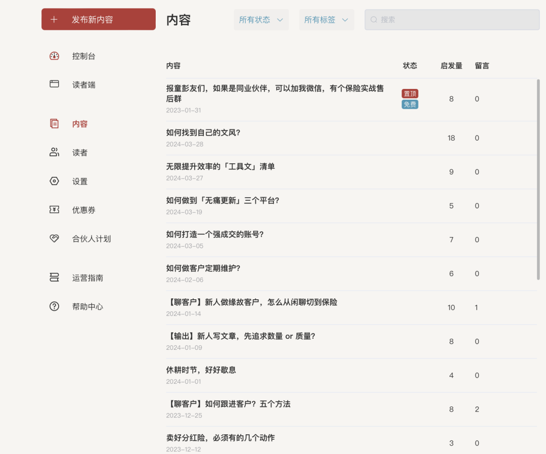Click the 免费 status tag
The height and width of the screenshot is (454, 546).
[x=410, y=104]
